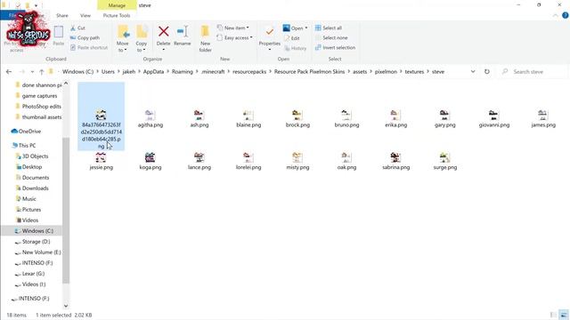Viewport: 570px width, 320px height.
Task: Click pixelmon in the address path
Action: [386, 72]
